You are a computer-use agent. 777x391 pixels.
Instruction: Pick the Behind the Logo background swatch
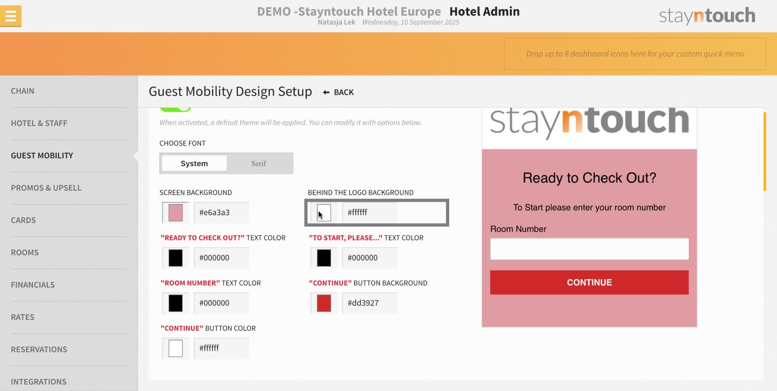click(x=324, y=212)
